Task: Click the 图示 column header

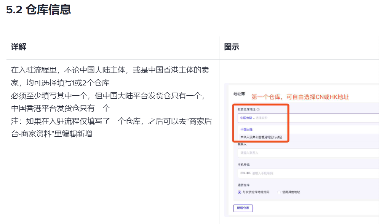Action: pos(232,47)
